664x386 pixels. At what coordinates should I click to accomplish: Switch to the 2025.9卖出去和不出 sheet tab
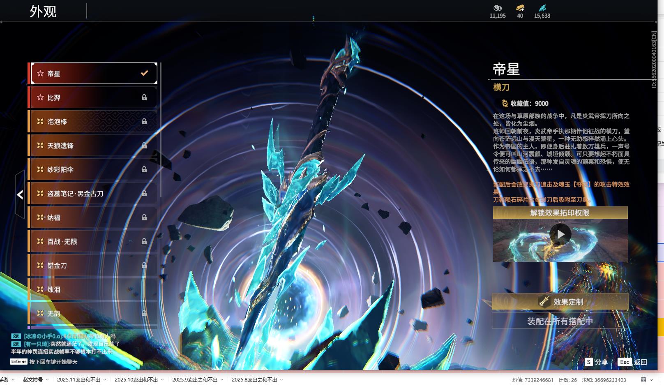[x=195, y=380]
